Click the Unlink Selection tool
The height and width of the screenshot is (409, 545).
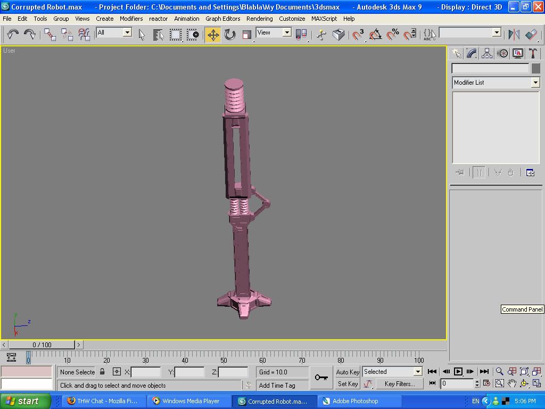[67, 35]
